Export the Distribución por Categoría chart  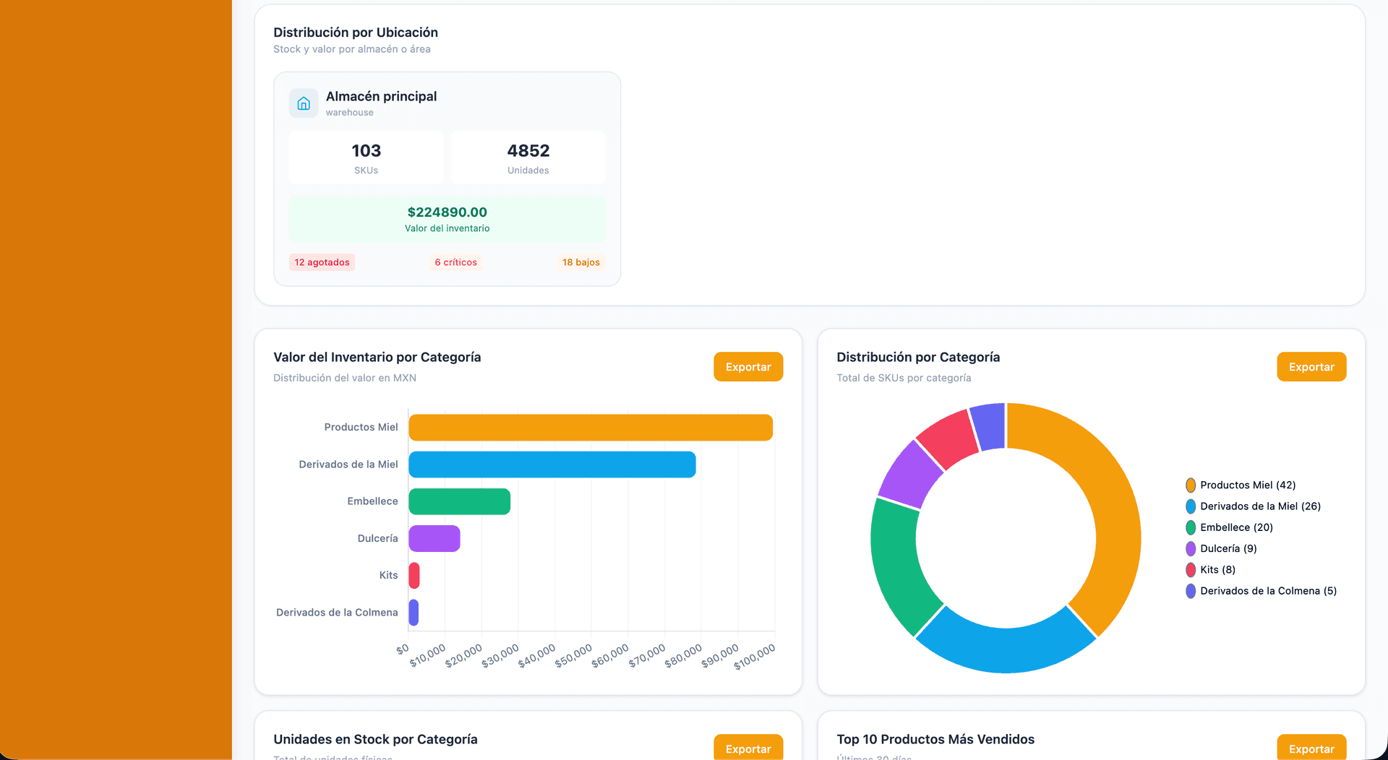tap(1311, 367)
